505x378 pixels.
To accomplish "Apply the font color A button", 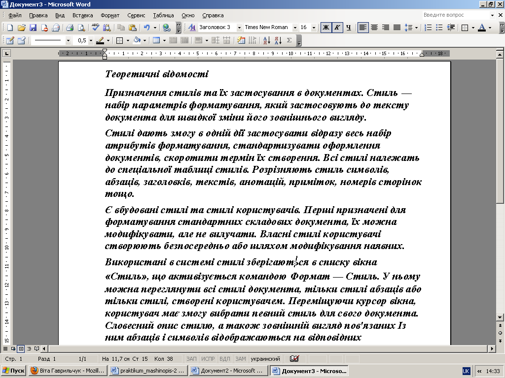I will point(482,28).
